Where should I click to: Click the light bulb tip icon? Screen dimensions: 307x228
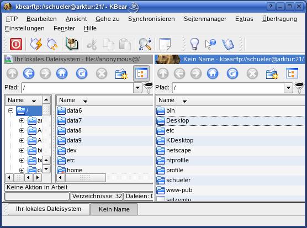[x=194, y=44]
